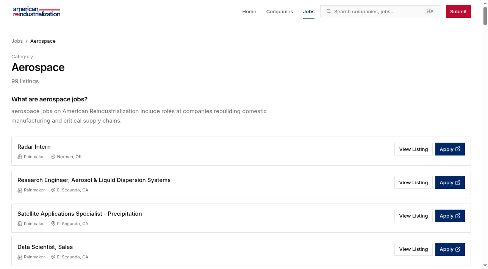Viewport: 488px width, 269px height.
Task: Click location pin in Research Engineer row
Action: (x=53, y=190)
